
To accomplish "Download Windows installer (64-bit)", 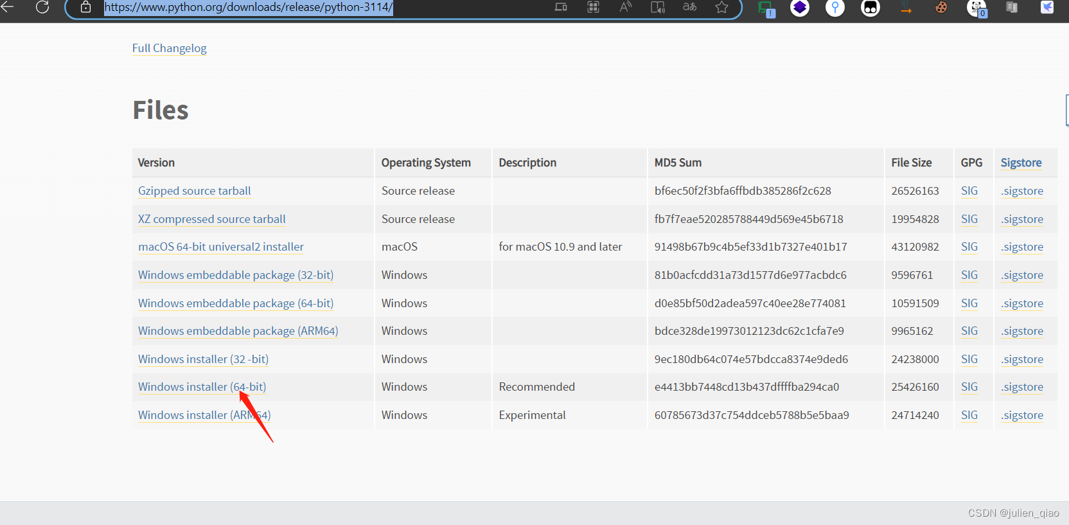I will [x=202, y=387].
